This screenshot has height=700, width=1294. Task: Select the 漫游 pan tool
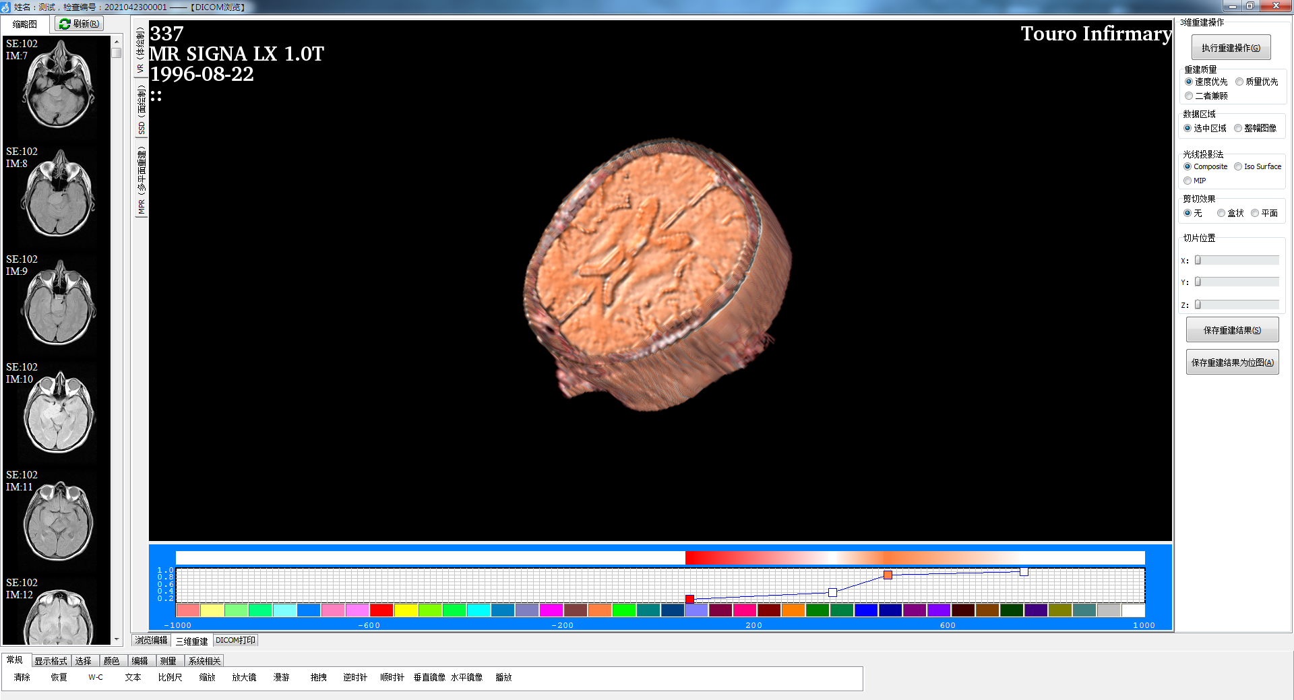click(x=281, y=677)
